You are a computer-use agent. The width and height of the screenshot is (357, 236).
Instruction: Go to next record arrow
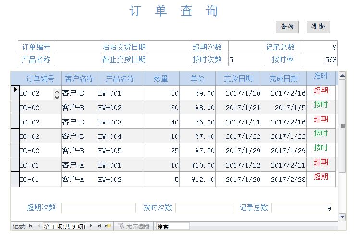point(91,226)
